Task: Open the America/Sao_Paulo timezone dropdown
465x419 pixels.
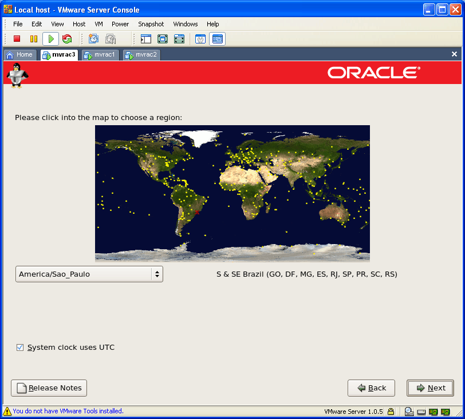Action: point(89,274)
